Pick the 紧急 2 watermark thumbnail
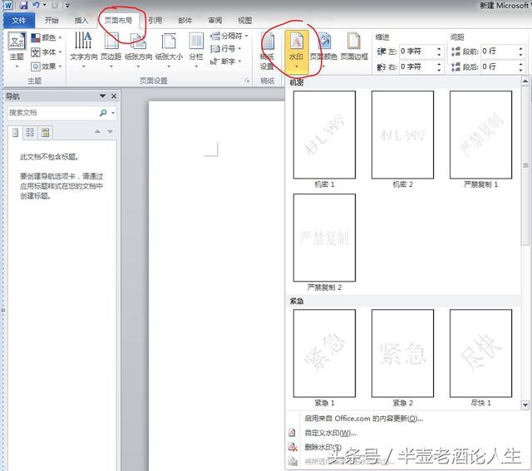Viewport: 532px width, 471px height. 402,353
